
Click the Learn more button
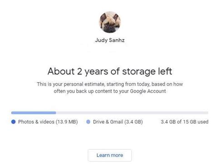click(x=110, y=155)
